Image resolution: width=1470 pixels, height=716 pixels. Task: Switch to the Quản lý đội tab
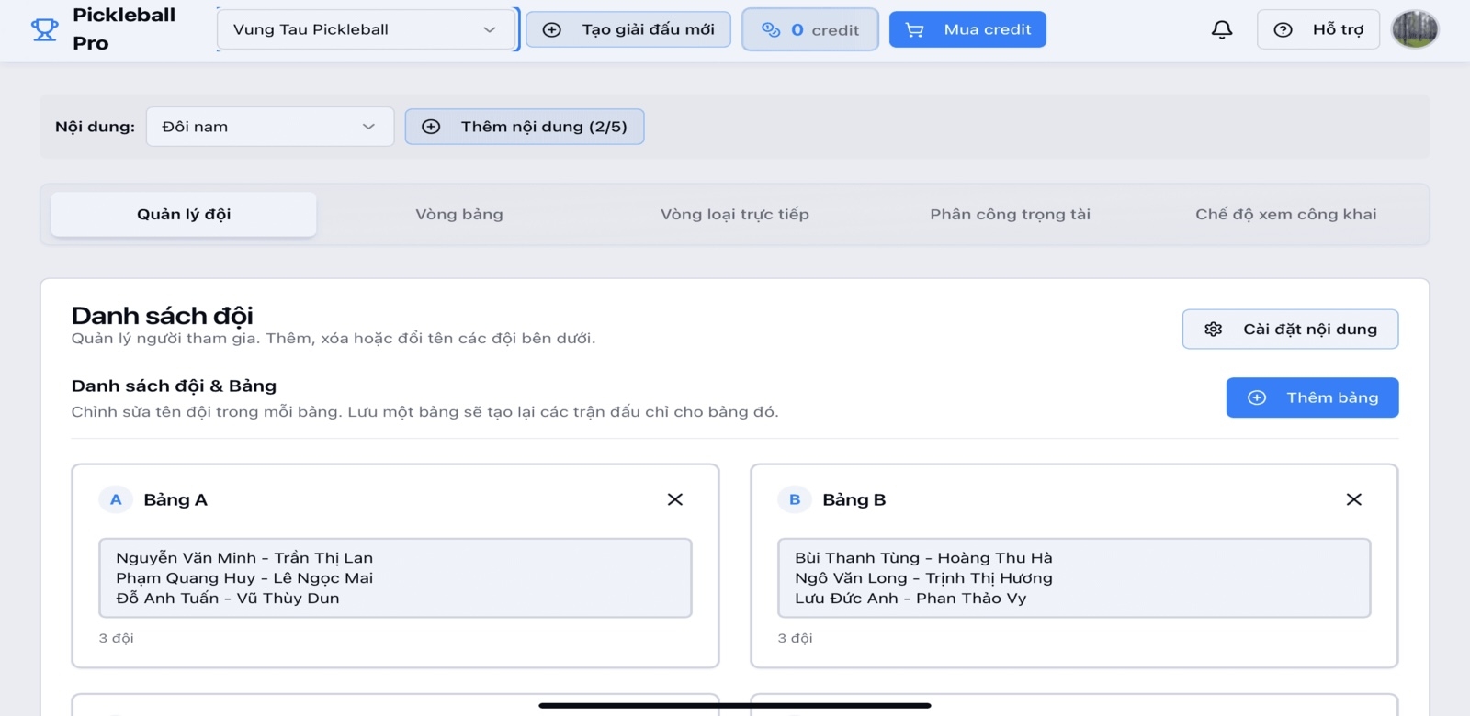[x=184, y=214]
